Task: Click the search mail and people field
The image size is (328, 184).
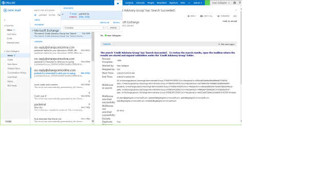Action: point(47,10)
